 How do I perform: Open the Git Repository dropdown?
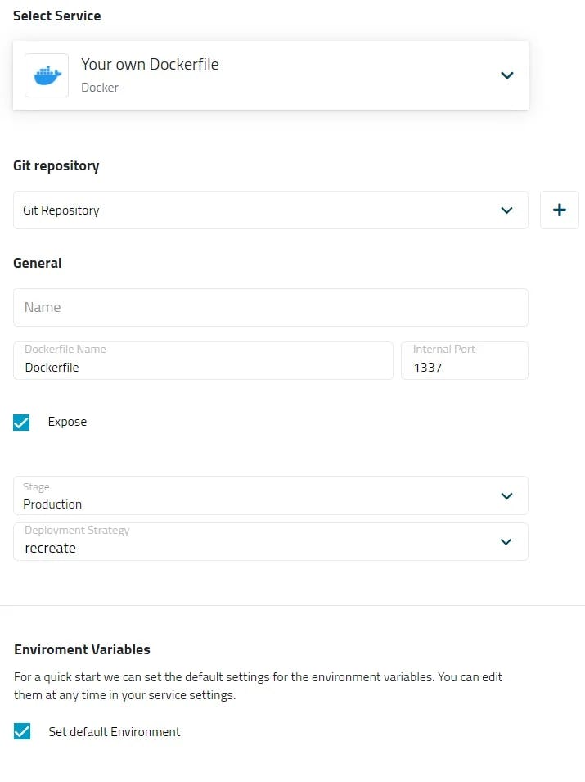pyautogui.click(x=270, y=210)
